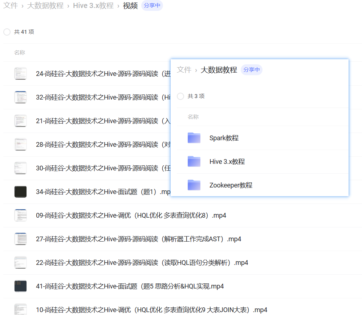The image size is (362, 315).
Task: Click thumbnail of video 41 面试题
Action: click(21, 286)
